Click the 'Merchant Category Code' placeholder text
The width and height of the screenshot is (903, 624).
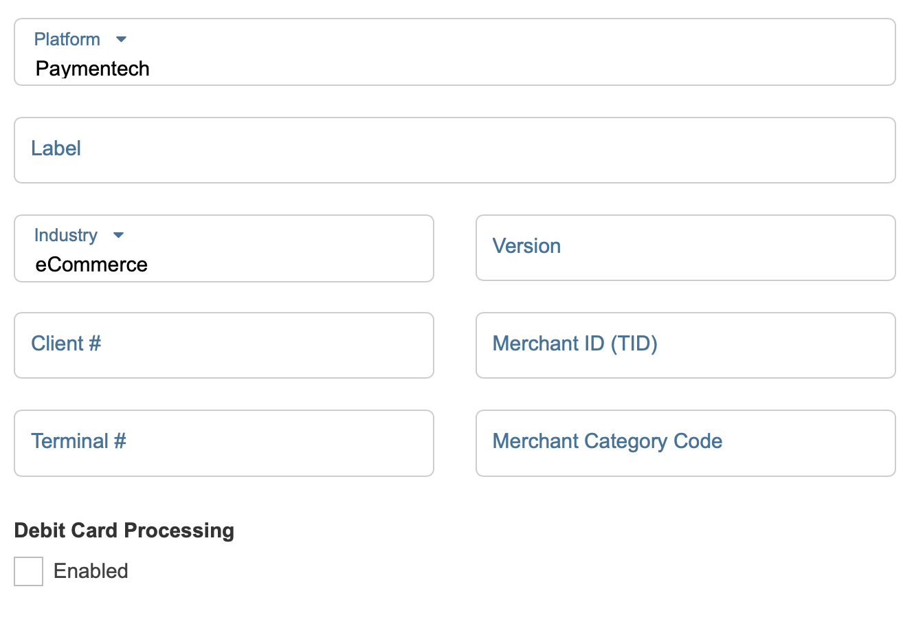click(x=607, y=441)
